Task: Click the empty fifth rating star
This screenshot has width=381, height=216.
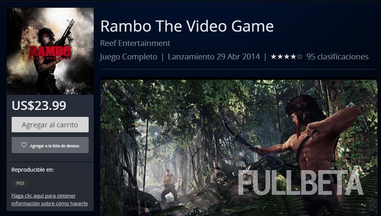Action: [x=300, y=57]
